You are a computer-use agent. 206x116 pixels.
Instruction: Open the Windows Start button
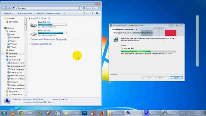click(4, 113)
